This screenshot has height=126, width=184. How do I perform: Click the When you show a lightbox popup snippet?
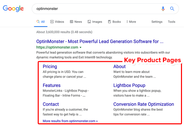point(137,93)
